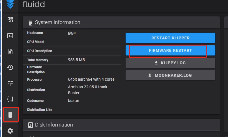Viewport: 228px width, 137px height.
Task: Download the KLIPPY.LOG file
Action: pyautogui.click(x=170, y=63)
